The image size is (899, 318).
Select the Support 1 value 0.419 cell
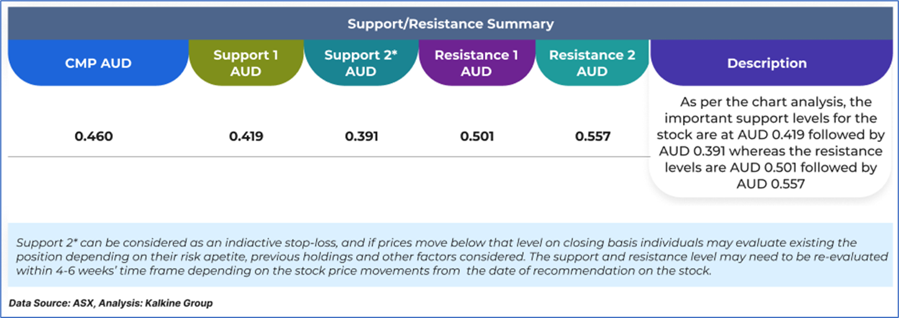(246, 136)
